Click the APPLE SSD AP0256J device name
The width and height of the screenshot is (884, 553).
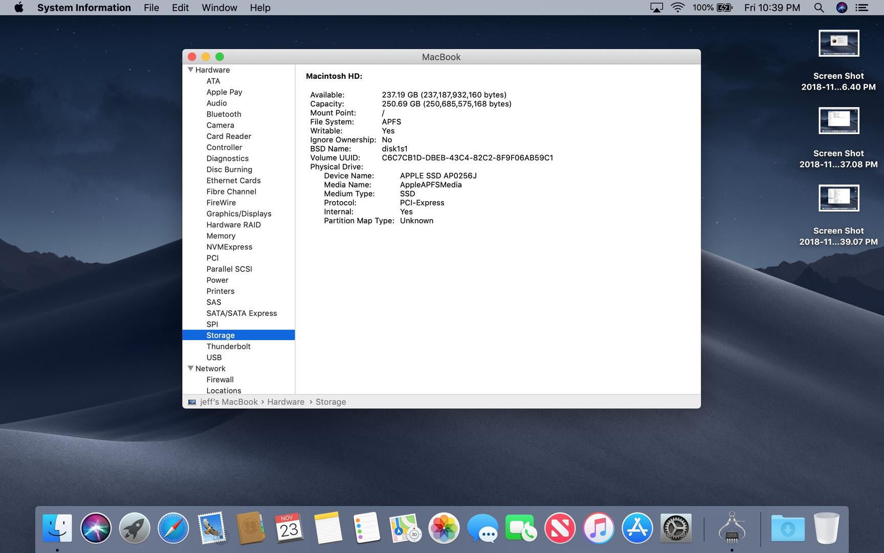point(438,176)
